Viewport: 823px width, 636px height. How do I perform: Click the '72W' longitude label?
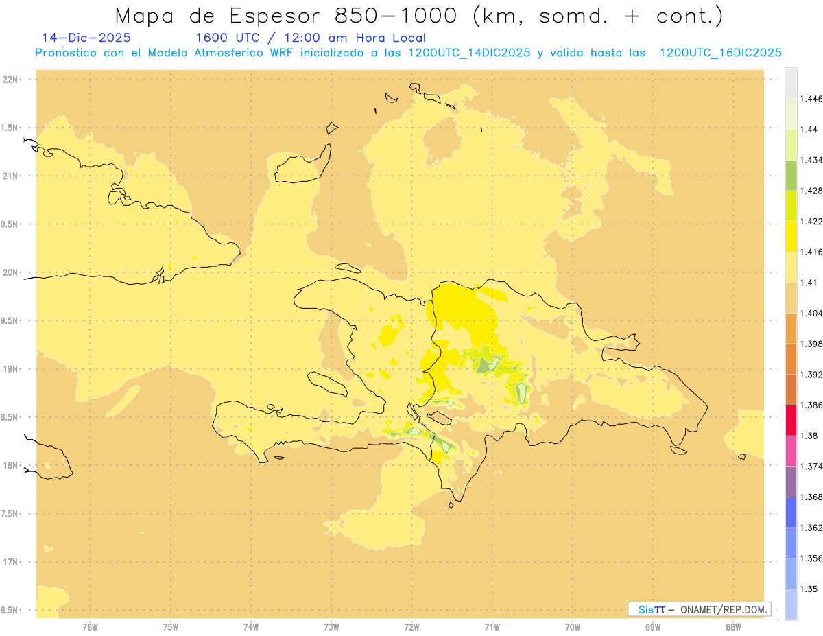coord(411,627)
